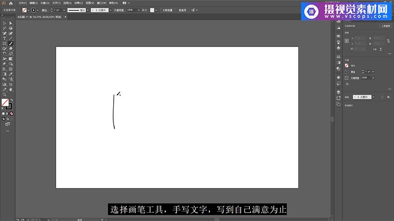Open brush definition dropdown in control bar
The width and height of the screenshot is (394, 221).
pyautogui.click(x=111, y=10)
